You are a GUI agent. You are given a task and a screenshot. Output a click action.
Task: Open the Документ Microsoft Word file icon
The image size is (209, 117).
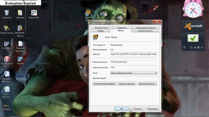pyautogui.click(x=7, y=77)
